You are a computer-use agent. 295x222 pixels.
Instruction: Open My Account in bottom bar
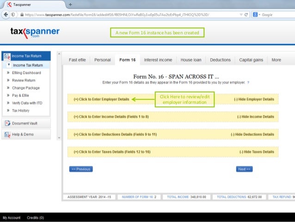[12, 218]
